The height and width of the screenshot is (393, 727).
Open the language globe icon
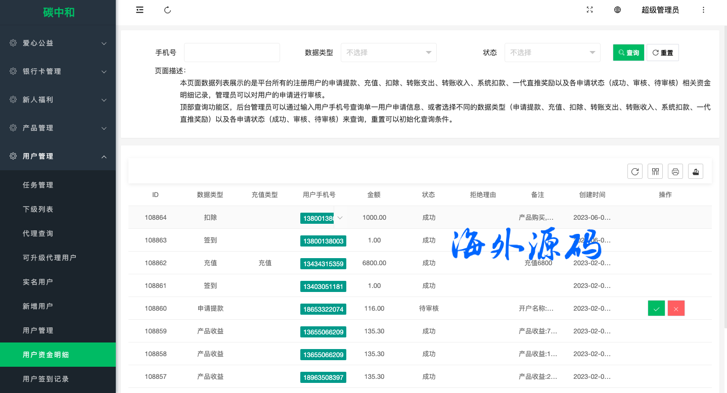point(617,10)
